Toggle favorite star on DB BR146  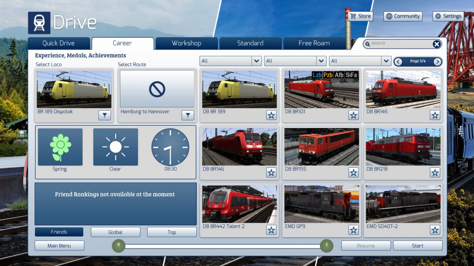click(271, 172)
